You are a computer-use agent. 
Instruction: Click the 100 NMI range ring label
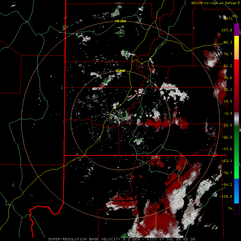(120, 21)
